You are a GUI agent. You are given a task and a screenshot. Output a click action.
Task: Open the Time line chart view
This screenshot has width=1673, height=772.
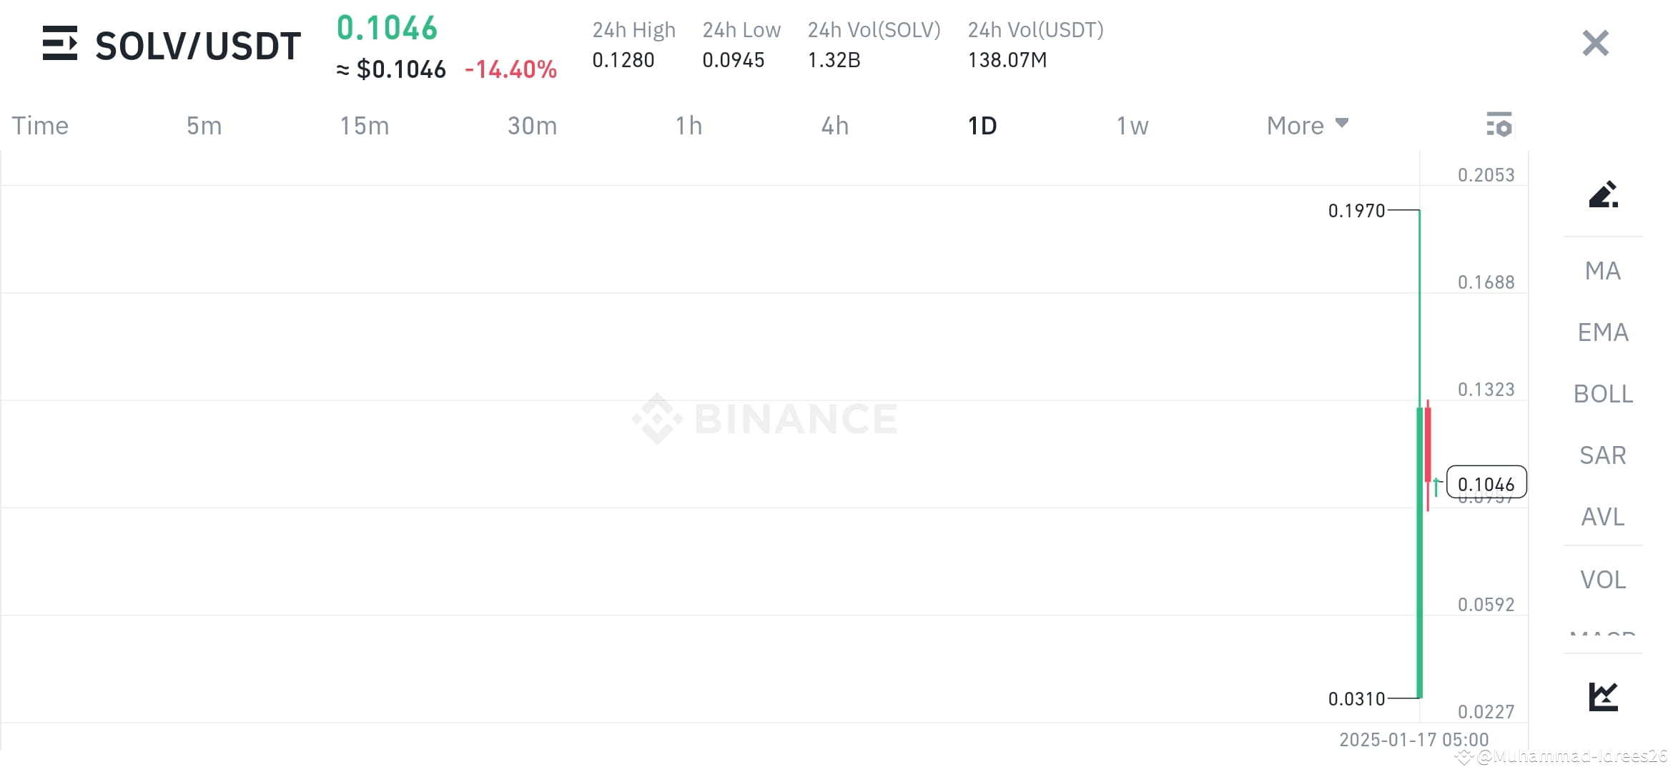[39, 125]
